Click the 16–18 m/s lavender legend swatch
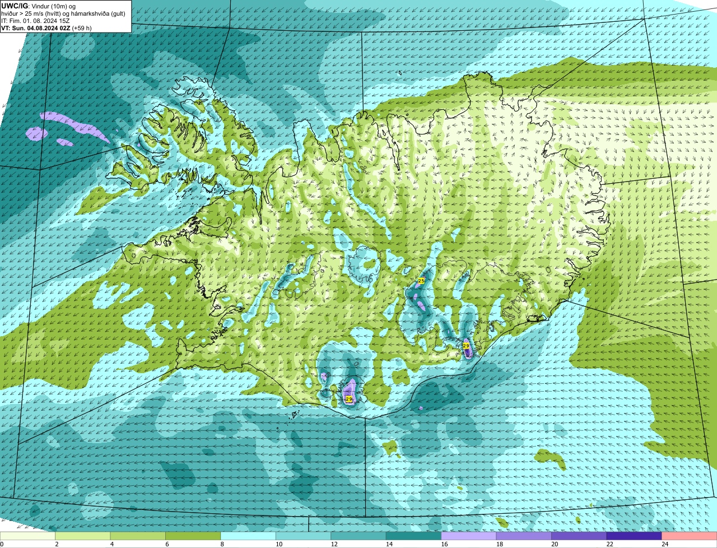 tap(469, 536)
